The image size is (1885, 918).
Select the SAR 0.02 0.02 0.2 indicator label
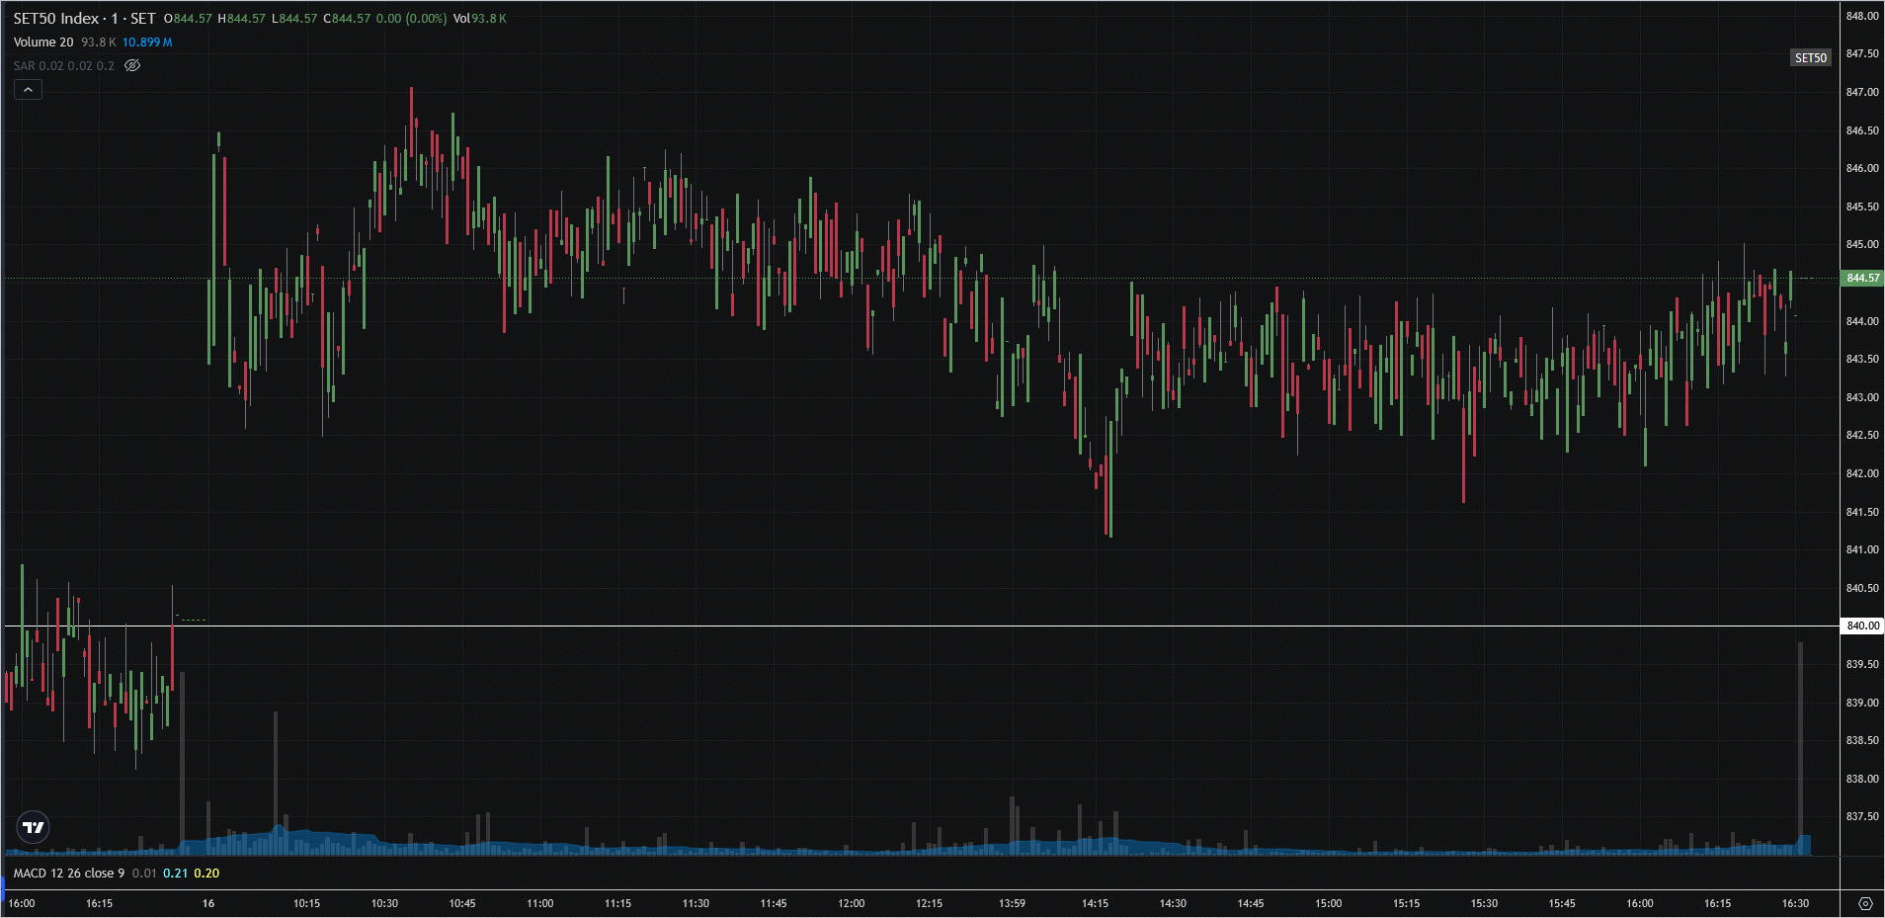click(x=63, y=66)
